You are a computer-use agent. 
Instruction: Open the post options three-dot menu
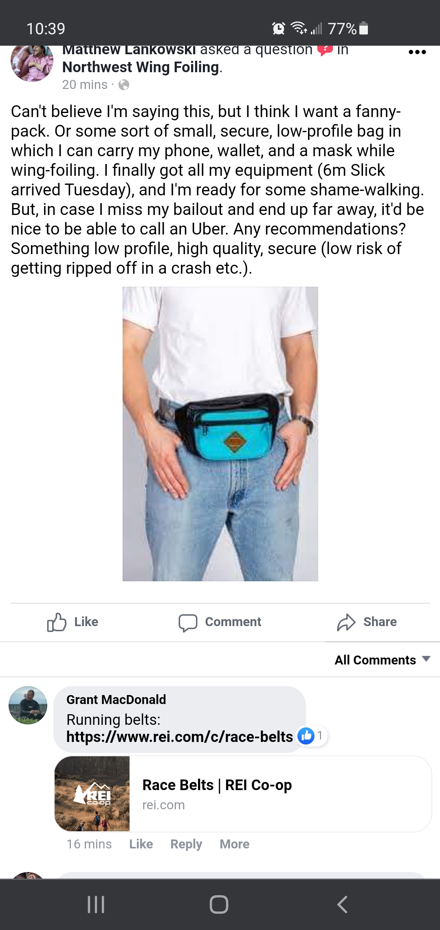click(417, 52)
